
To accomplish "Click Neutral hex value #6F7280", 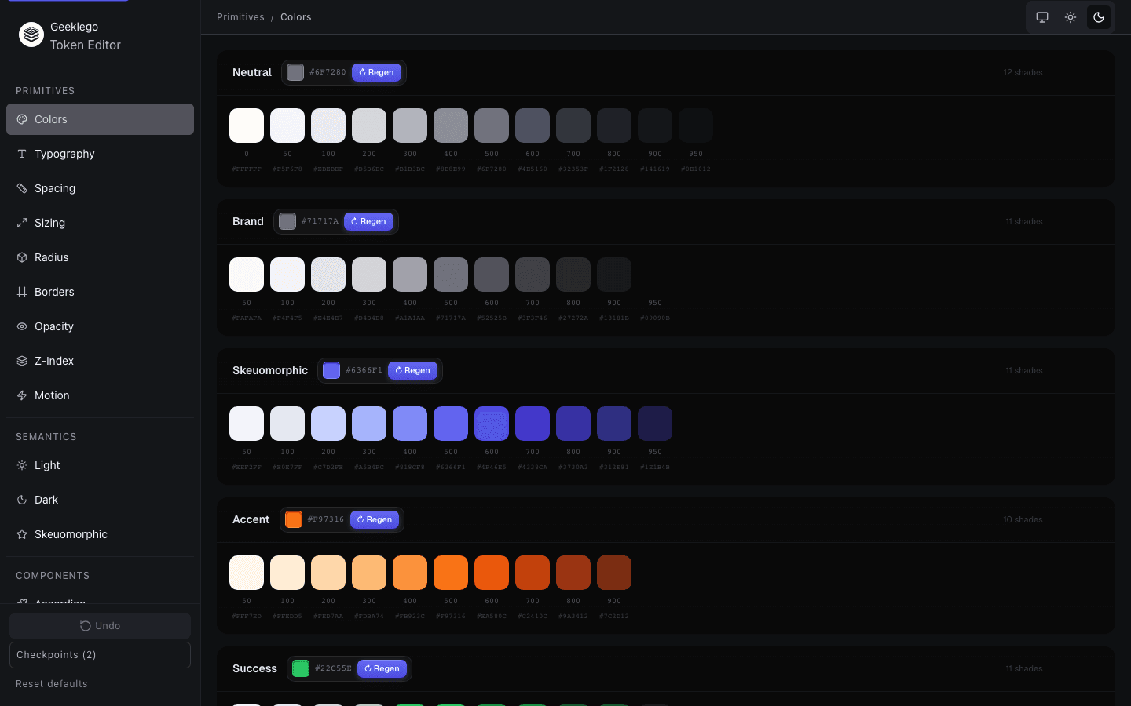I will pyautogui.click(x=328, y=72).
